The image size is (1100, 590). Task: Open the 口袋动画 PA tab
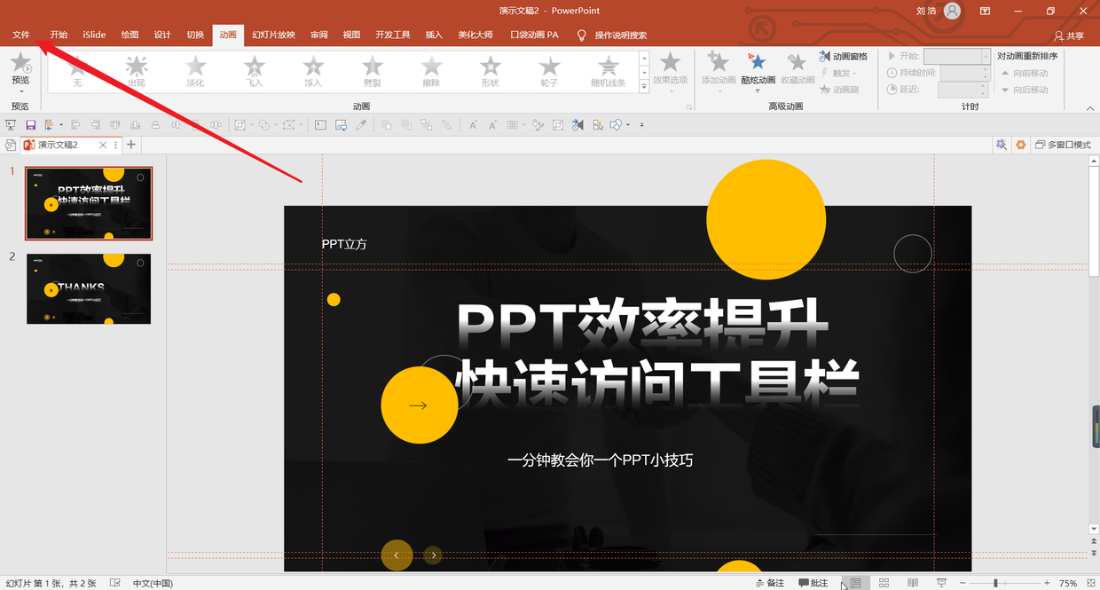click(535, 35)
